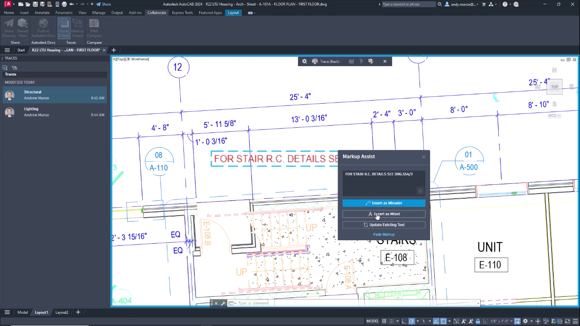
Task: Click the Traces Palette ribbon button
Action: point(64,28)
